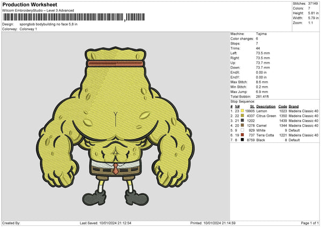The width and height of the screenshot is (321, 227).
Task: Click the 'Color changes:' label
Action: pyautogui.click(x=242, y=39)
